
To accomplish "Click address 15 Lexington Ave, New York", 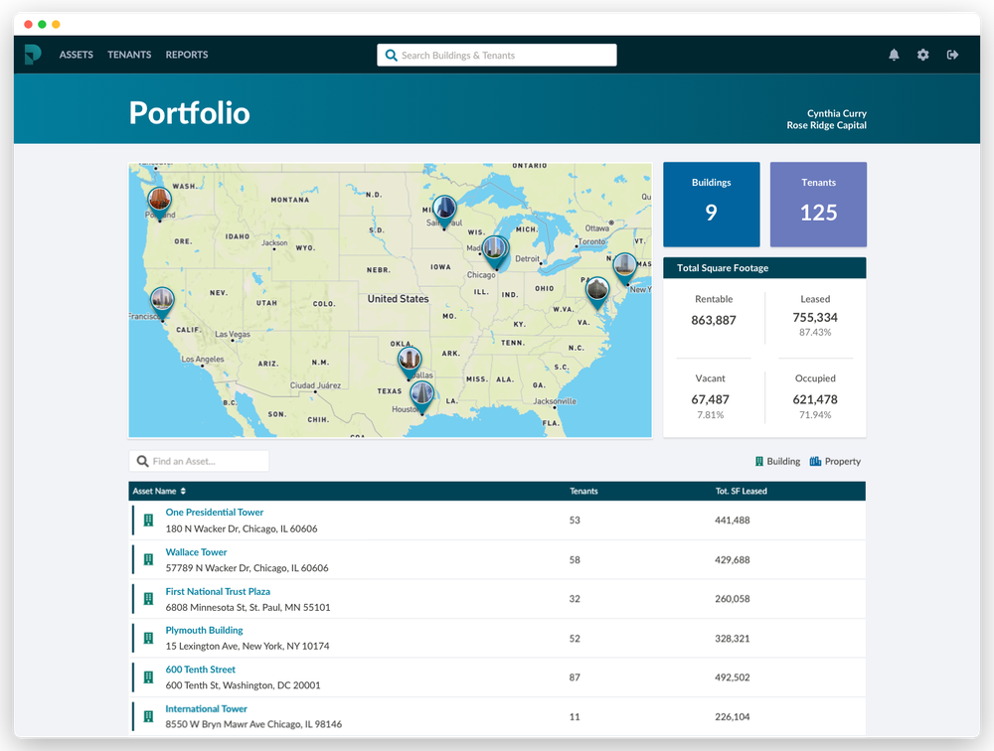I will click(248, 646).
